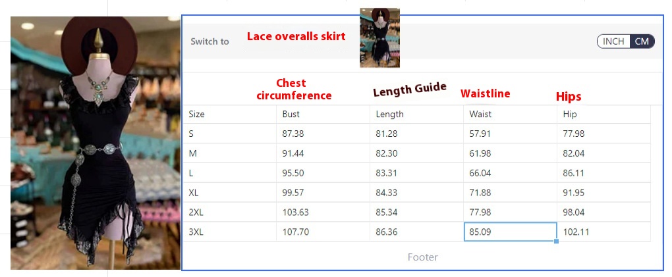Viewport: 672px width, 277px height.
Task: Select the Hip column header cell
Action: (x=603, y=114)
